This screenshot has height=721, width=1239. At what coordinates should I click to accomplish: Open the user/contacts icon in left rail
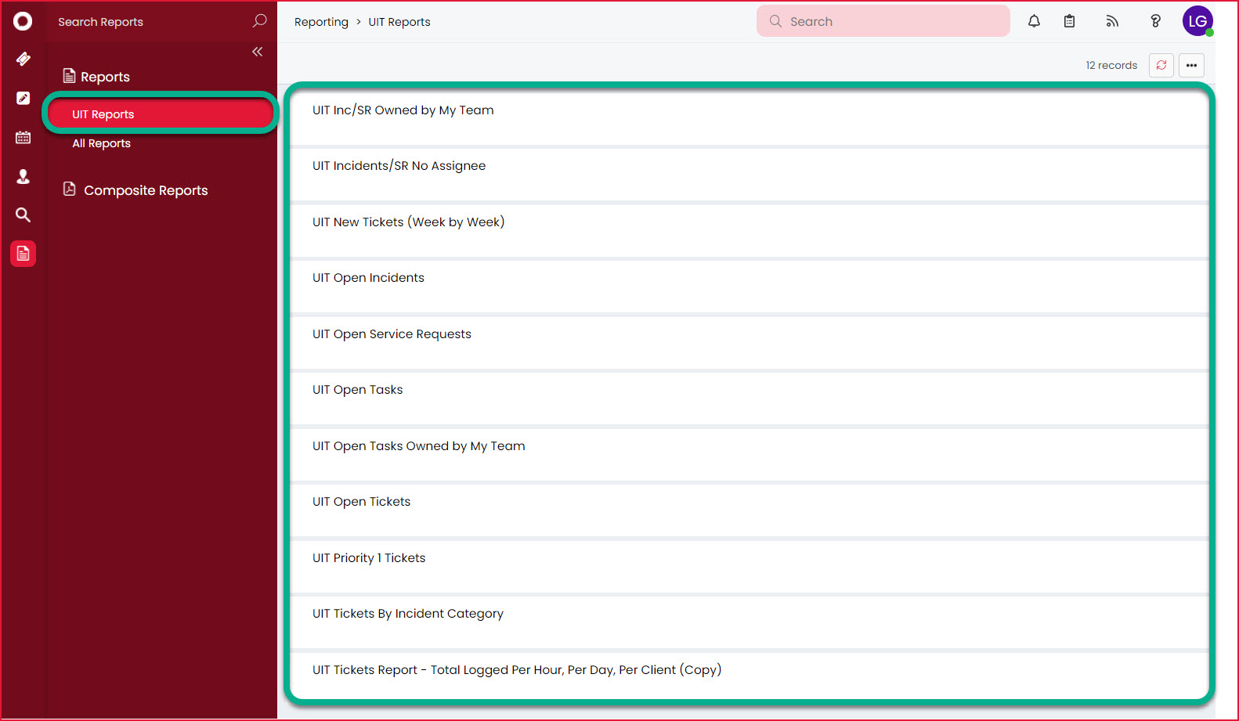[x=23, y=176]
